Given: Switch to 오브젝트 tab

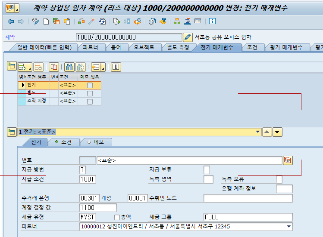Looking at the screenshot, I should (144, 47).
